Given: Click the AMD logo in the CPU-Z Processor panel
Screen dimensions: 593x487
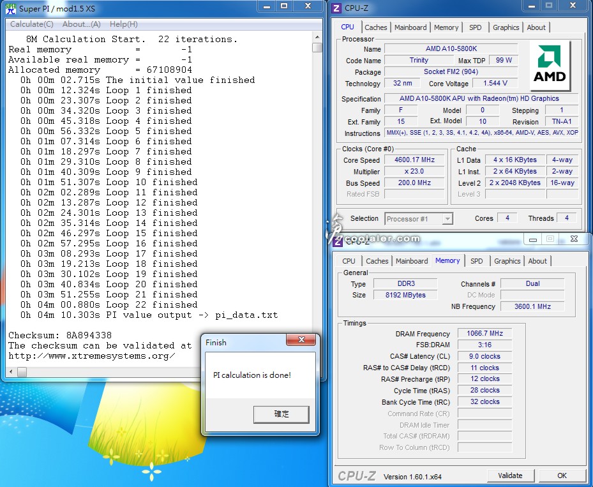Looking at the screenshot, I should tap(550, 66).
